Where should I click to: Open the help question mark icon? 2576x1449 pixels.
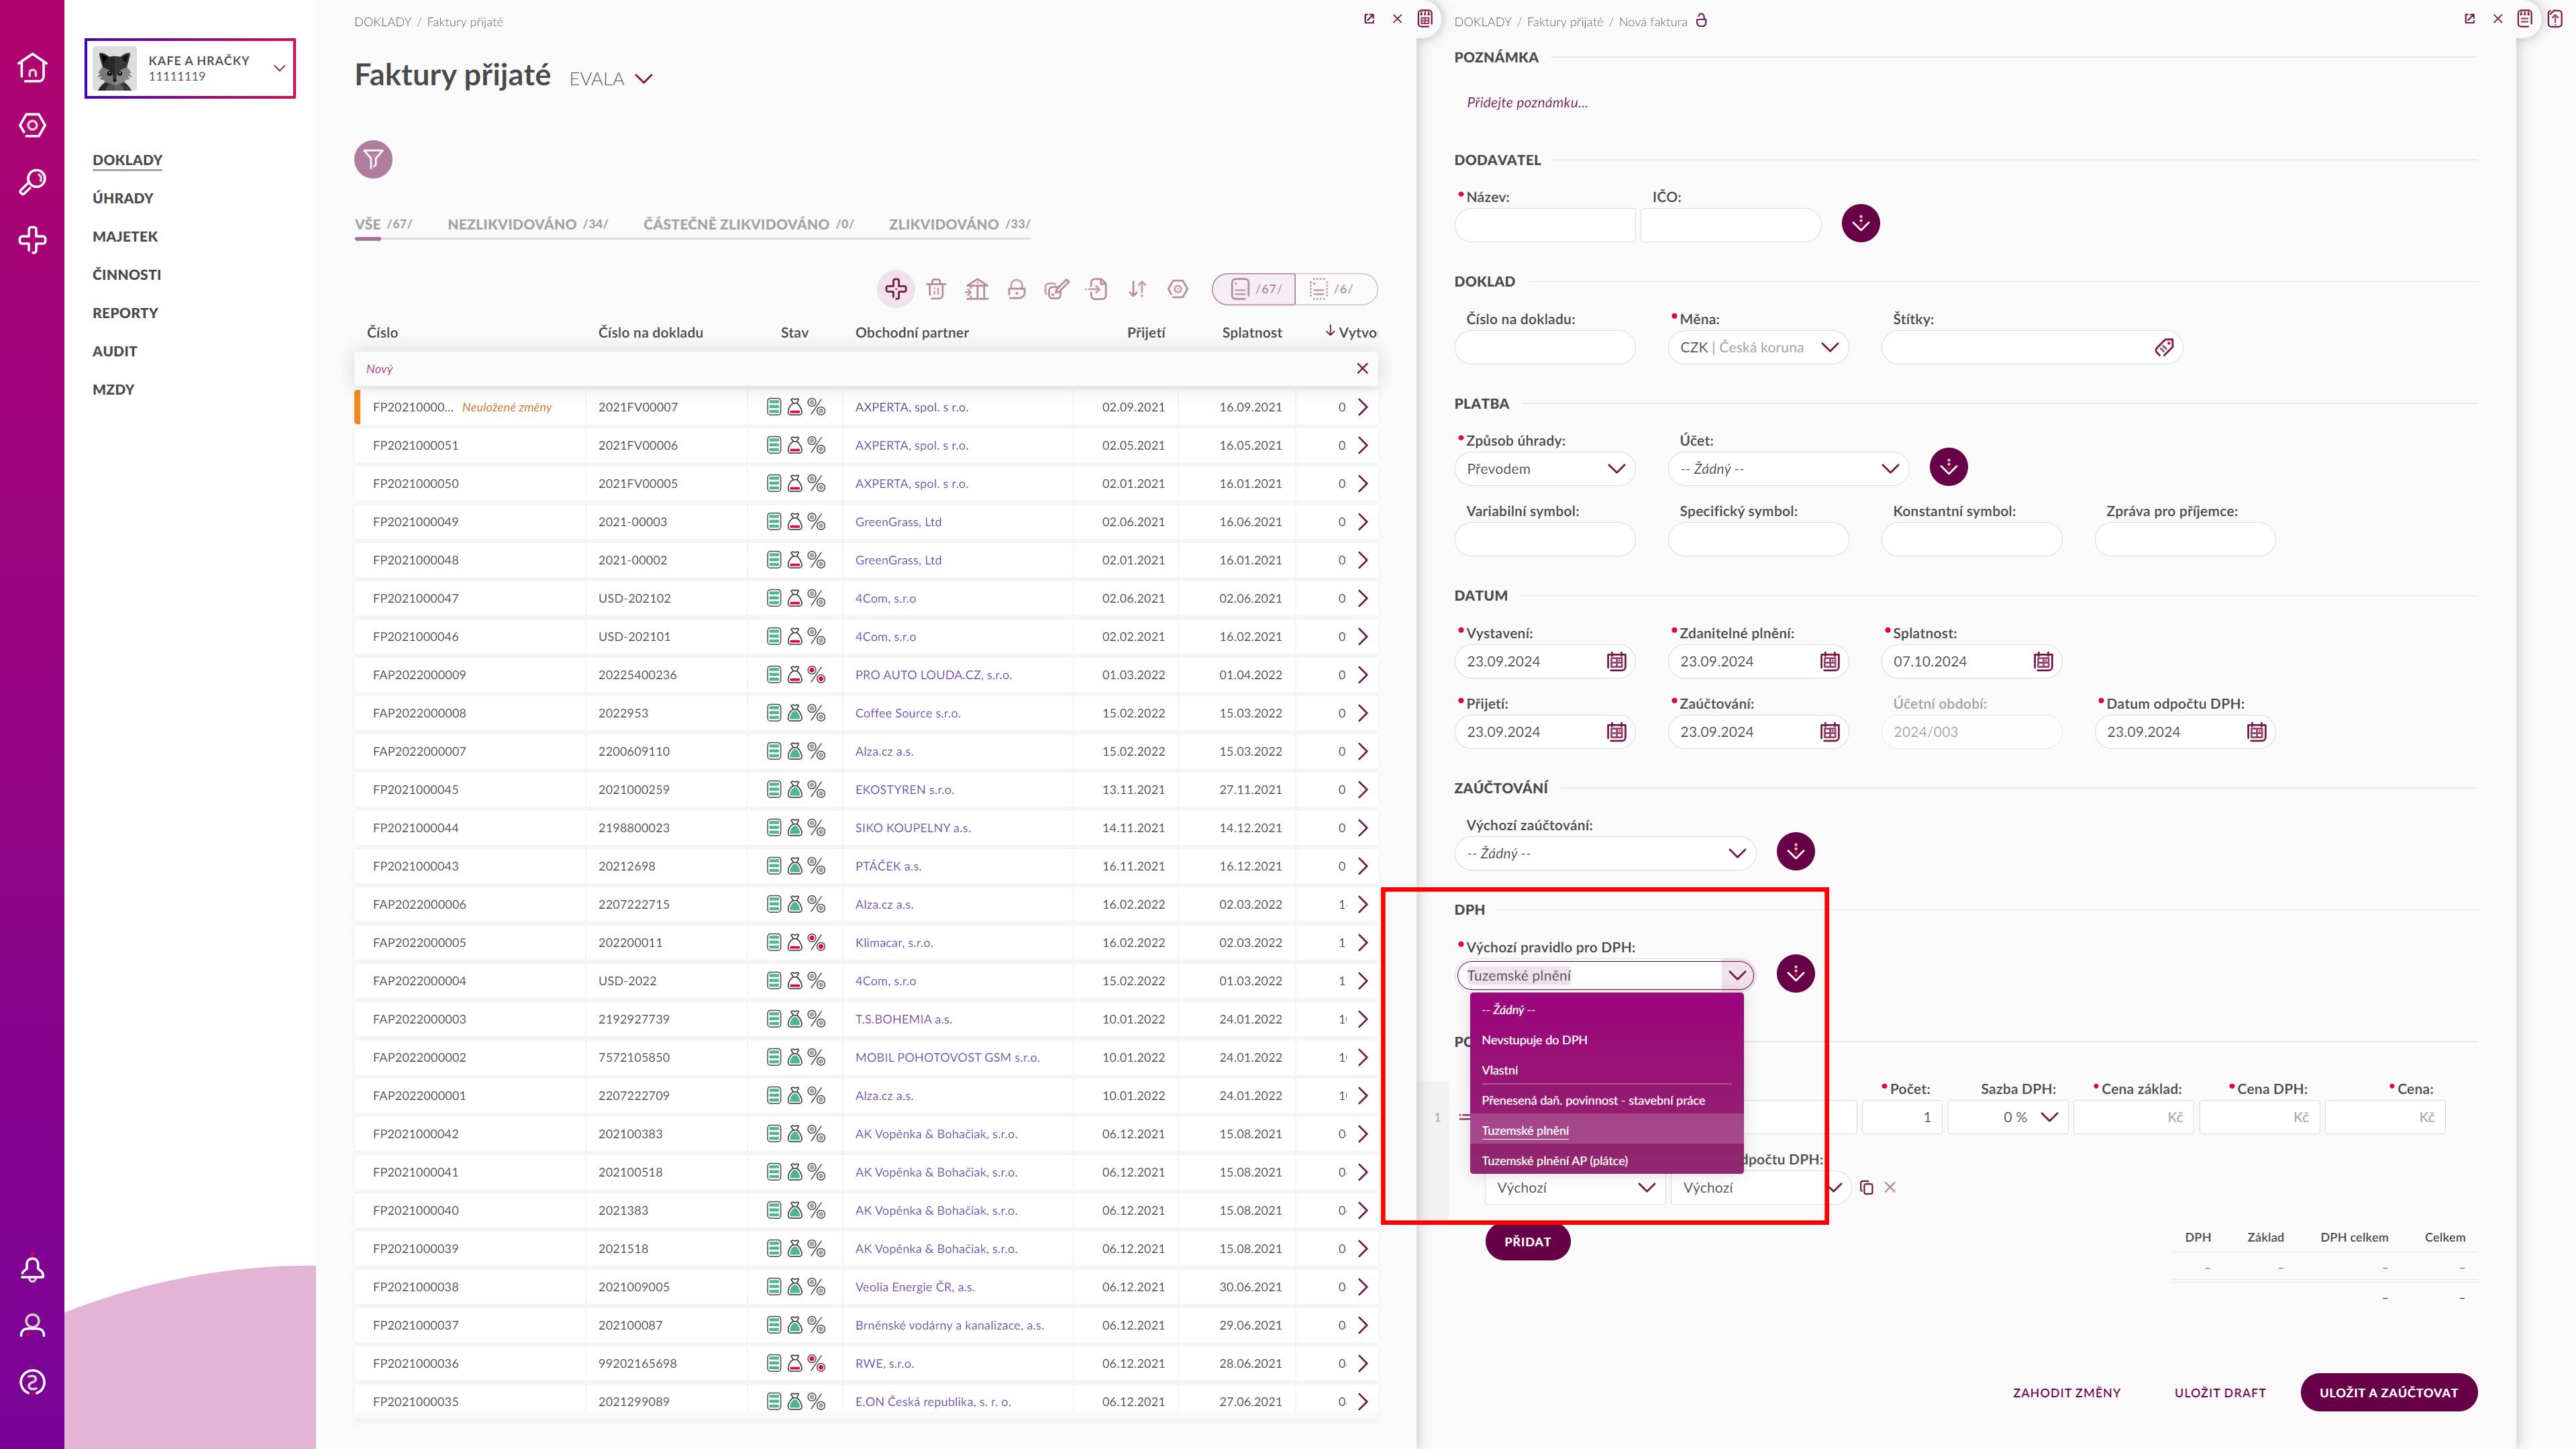[32, 1383]
